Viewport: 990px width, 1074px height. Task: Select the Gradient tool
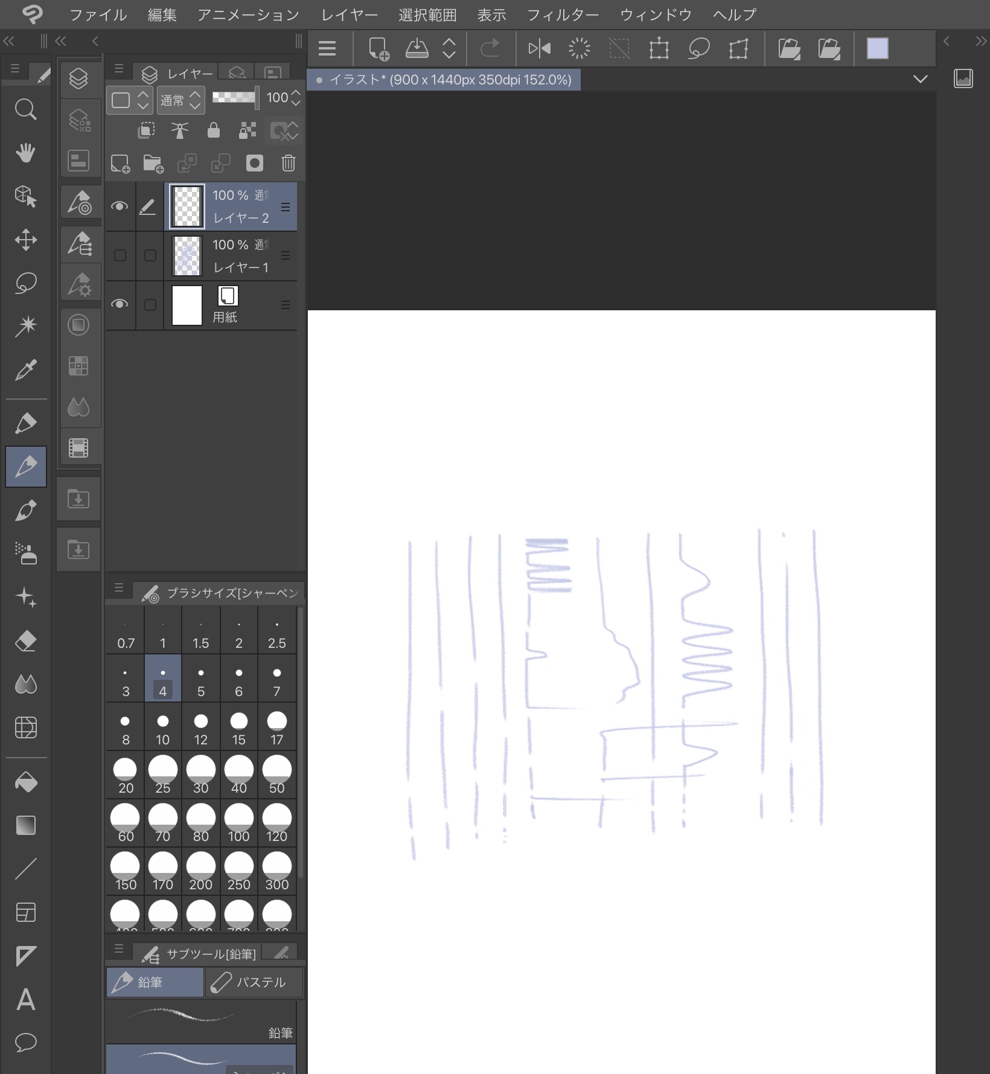coord(25,825)
